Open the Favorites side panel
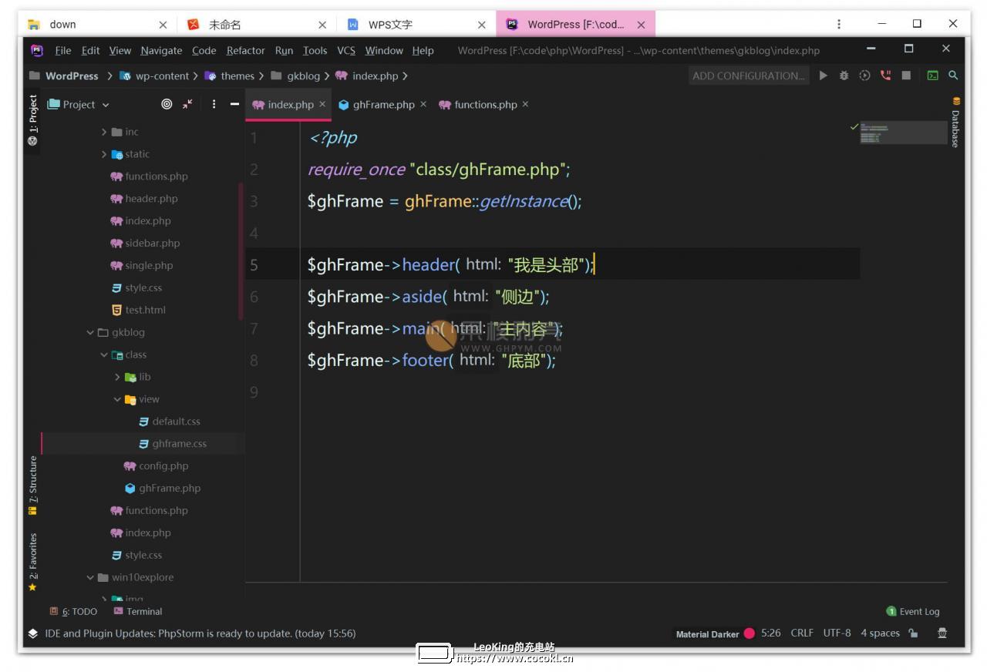Viewport: 987px width, 672px height. (32, 562)
